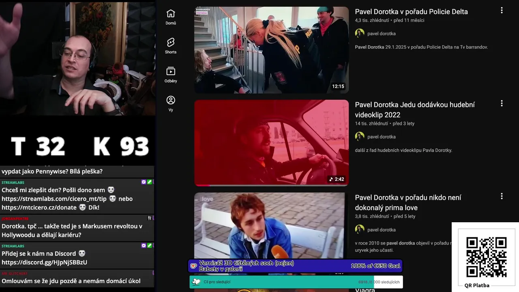This screenshot has width=519, height=292.
Task: Click the 108% of €650 Goal bar
Action: pos(295,266)
